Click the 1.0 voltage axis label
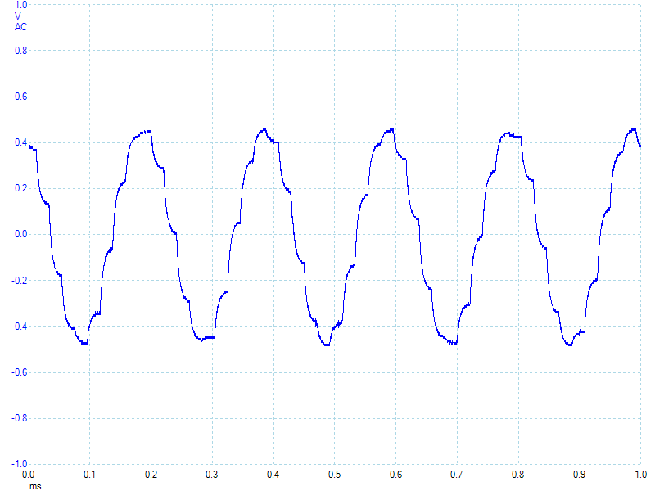The image size is (655, 491). [x=21, y=5]
